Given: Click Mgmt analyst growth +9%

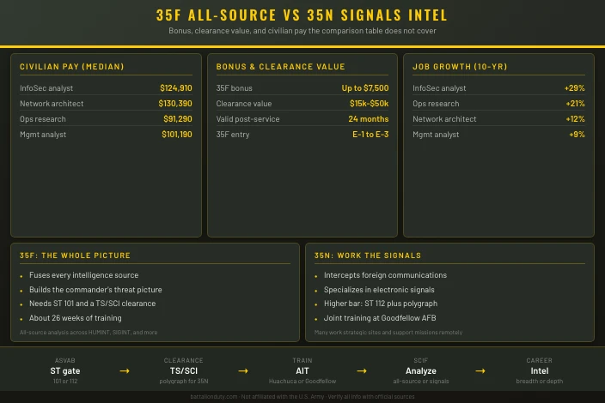Looking at the screenshot, I should [x=577, y=135].
